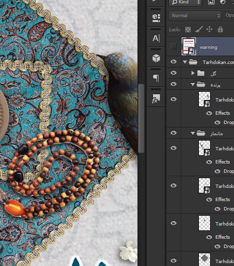This screenshot has height=266, width=234.
Task: Click the Opacity label
Action: tap(230, 15)
